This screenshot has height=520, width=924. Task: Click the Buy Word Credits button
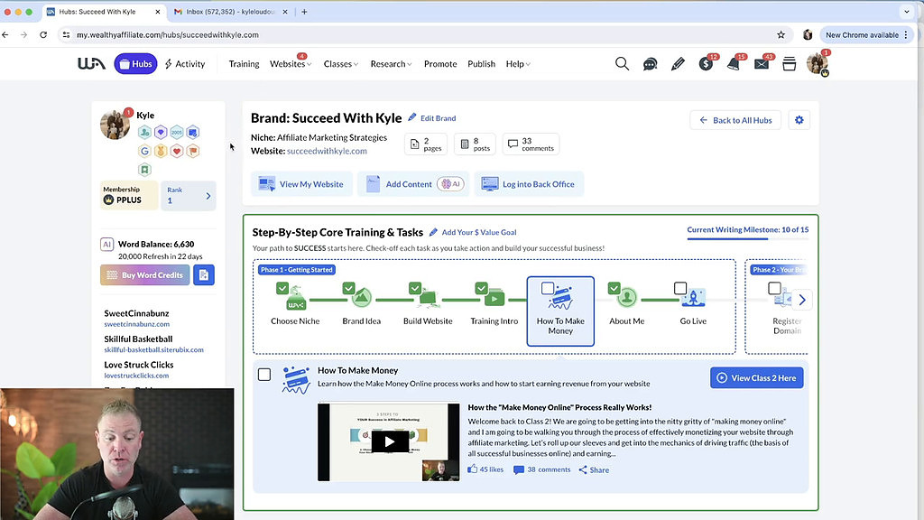tap(145, 274)
